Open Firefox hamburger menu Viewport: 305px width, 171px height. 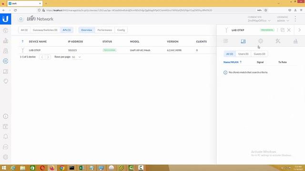(x=301, y=10)
